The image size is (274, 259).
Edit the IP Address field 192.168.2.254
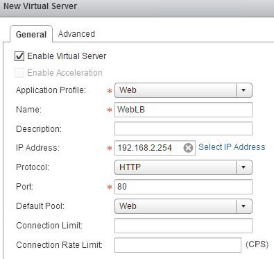[155, 148]
